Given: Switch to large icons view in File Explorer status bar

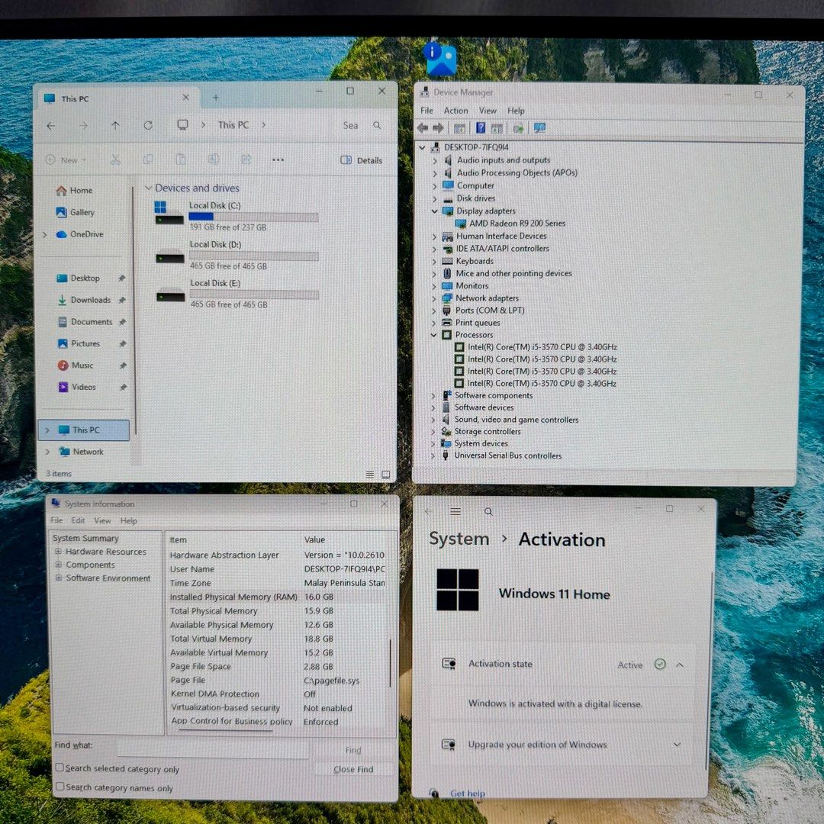Looking at the screenshot, I should click(x=386, y=474).
